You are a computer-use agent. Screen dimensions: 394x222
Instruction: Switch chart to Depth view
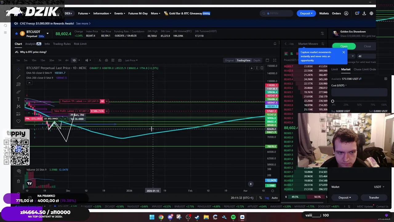(257, 60)
